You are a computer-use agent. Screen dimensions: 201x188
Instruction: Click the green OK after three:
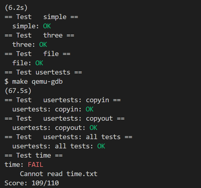(x=43, y=45)
